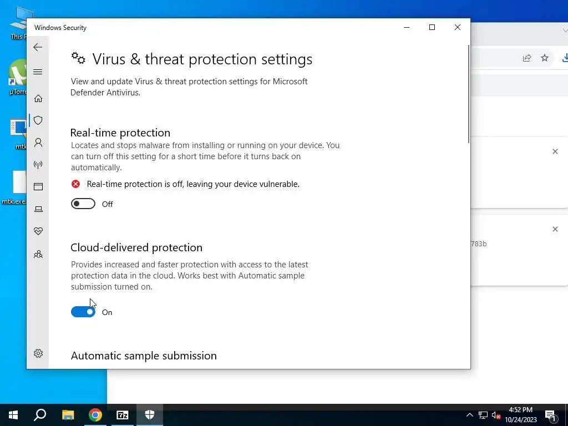Show hidden system tray icons
The width and height of the screenshot is (568, 426).
(x=469, y=415)
